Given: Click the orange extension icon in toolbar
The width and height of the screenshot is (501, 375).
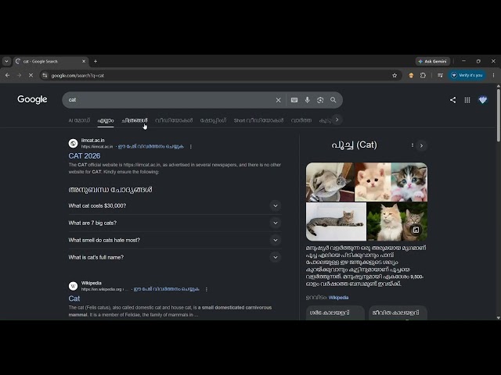Looking at the screenshot, I should coord(411,76).
